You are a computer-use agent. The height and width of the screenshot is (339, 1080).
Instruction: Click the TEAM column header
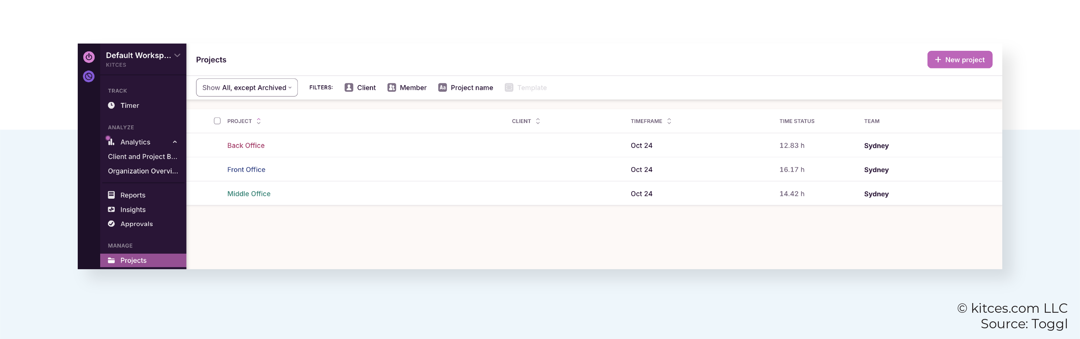(872, 121)
